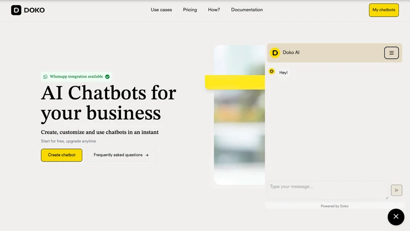Open Frequently asked questions
Image resolution: width=410 pixels, height=231 pixels.
121,155
